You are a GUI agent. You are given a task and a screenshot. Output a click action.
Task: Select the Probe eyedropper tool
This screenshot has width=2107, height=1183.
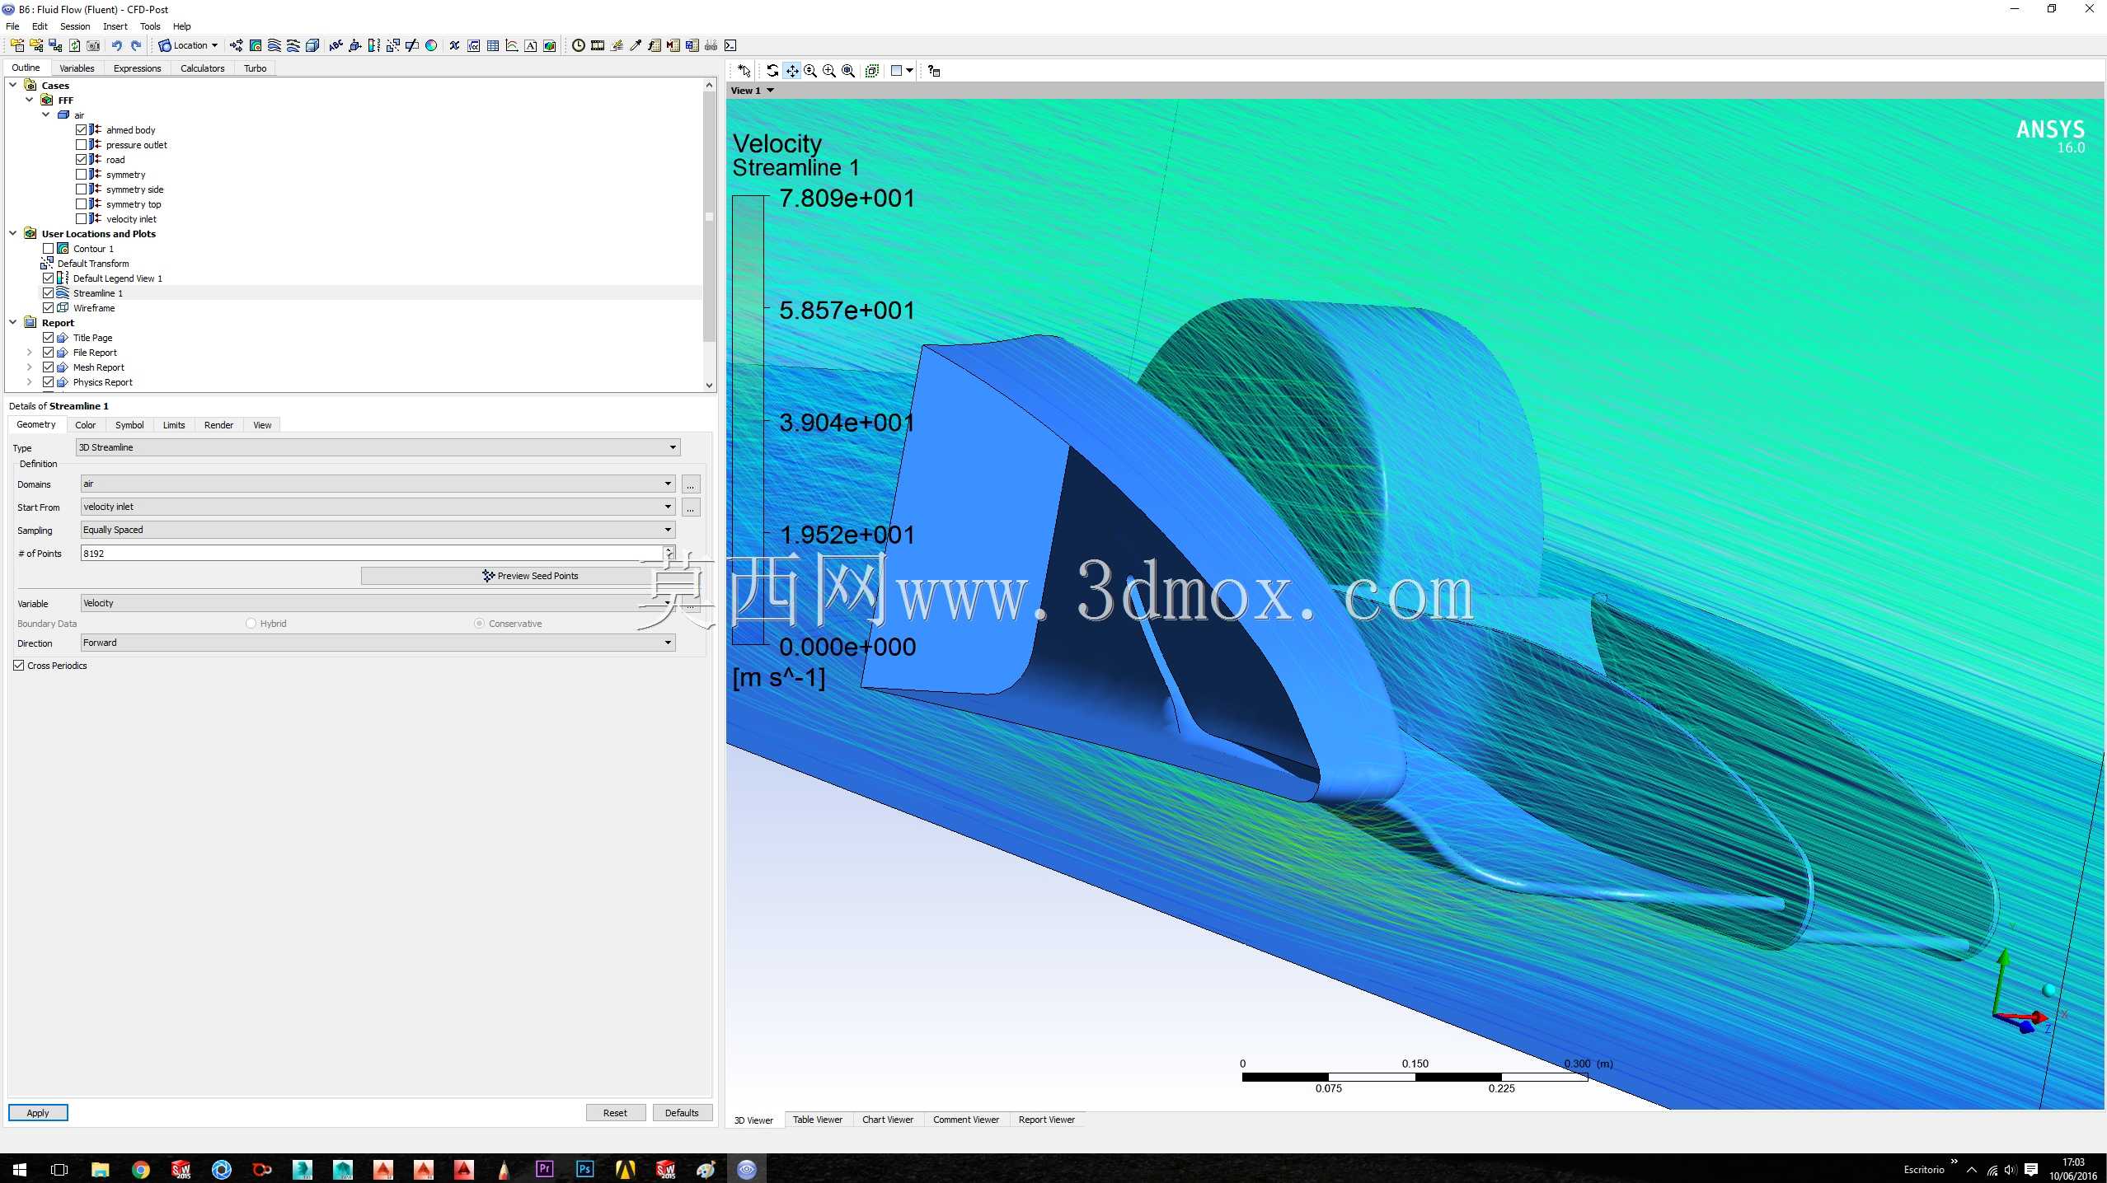[636, 45]
